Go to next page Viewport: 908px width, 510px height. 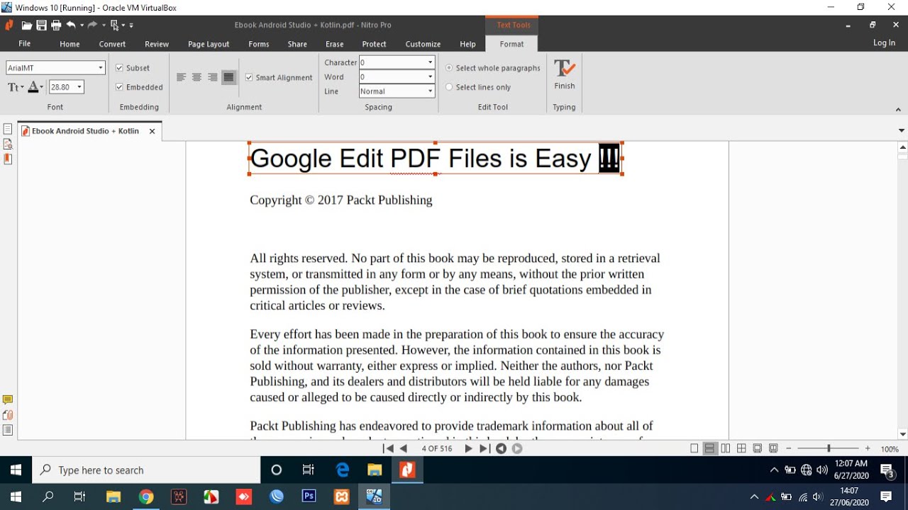tap(468, 448)
